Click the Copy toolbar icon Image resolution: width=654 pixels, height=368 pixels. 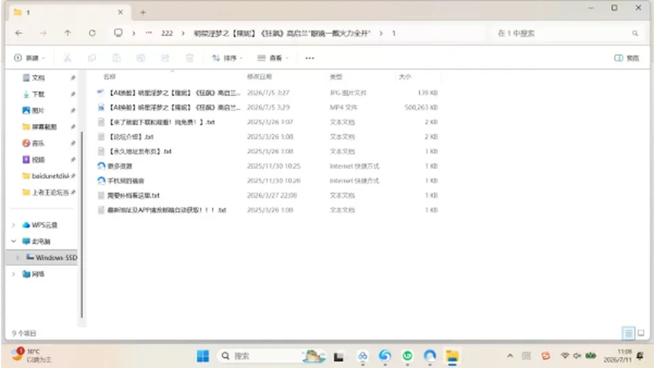pyautogui.click(x=92, y=58)
